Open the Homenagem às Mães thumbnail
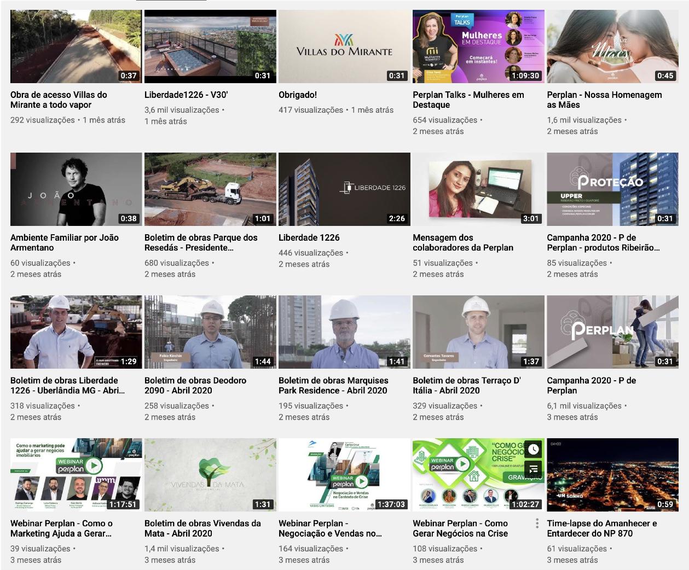Viewport: 689px width, 570px height. 612,46
